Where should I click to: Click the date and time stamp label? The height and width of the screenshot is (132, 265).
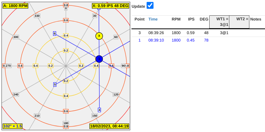(109, 126)
